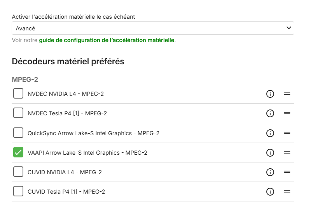Viewport: 332px width, 210px height.
Task: Open the hardware acceleration configuration guide link
Action: coord(107,40)
